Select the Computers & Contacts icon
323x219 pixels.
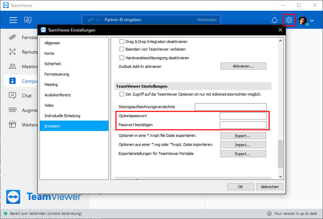pyautogui.click(x=12, y=81)
